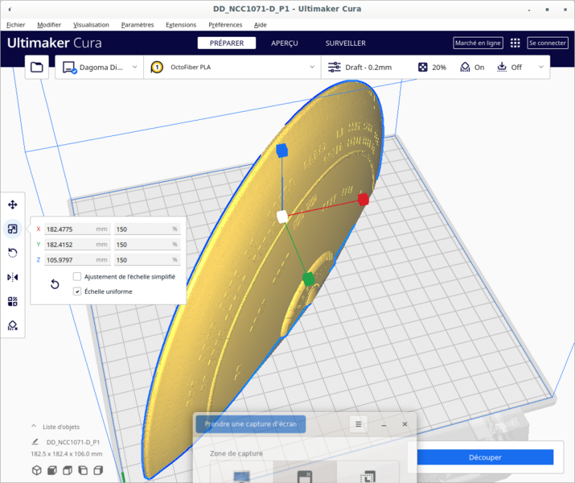Open the Visualisation menu
Image resolution: width=575 pixels, height=483 pixels.
(x=91, y=25)
